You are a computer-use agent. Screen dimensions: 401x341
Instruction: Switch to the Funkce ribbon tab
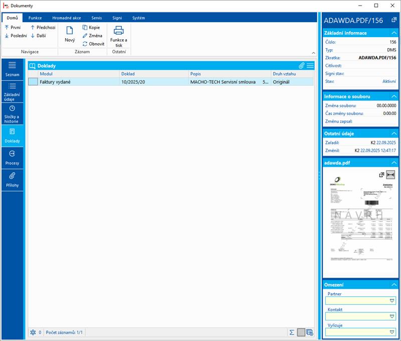tap(35, 18)
